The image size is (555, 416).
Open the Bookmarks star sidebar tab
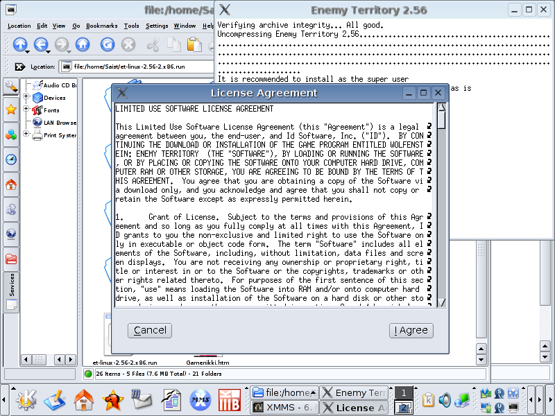point(11,110)
